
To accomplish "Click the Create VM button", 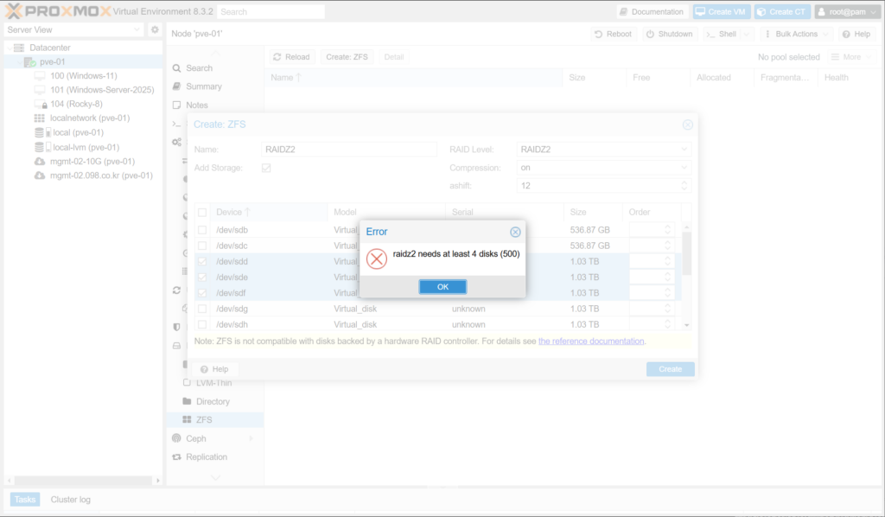I will coord(722,12).
